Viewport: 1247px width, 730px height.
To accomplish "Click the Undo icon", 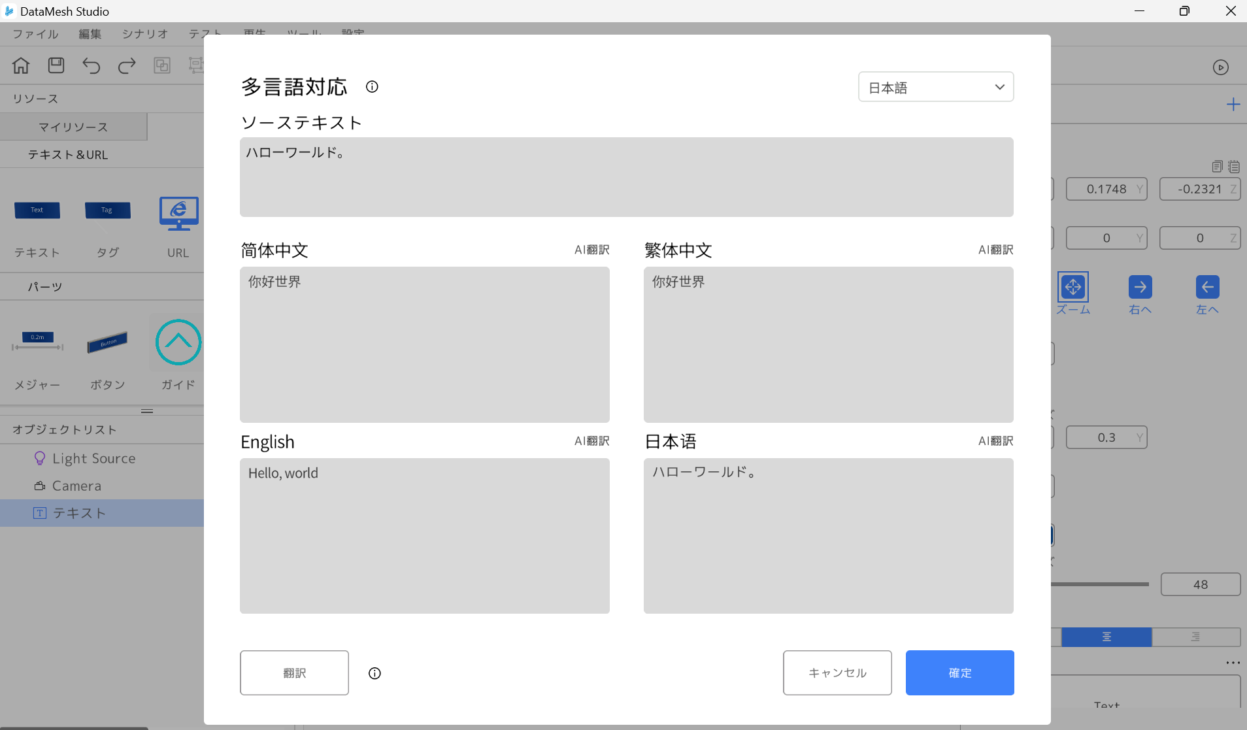I will (x=91, y=65).
